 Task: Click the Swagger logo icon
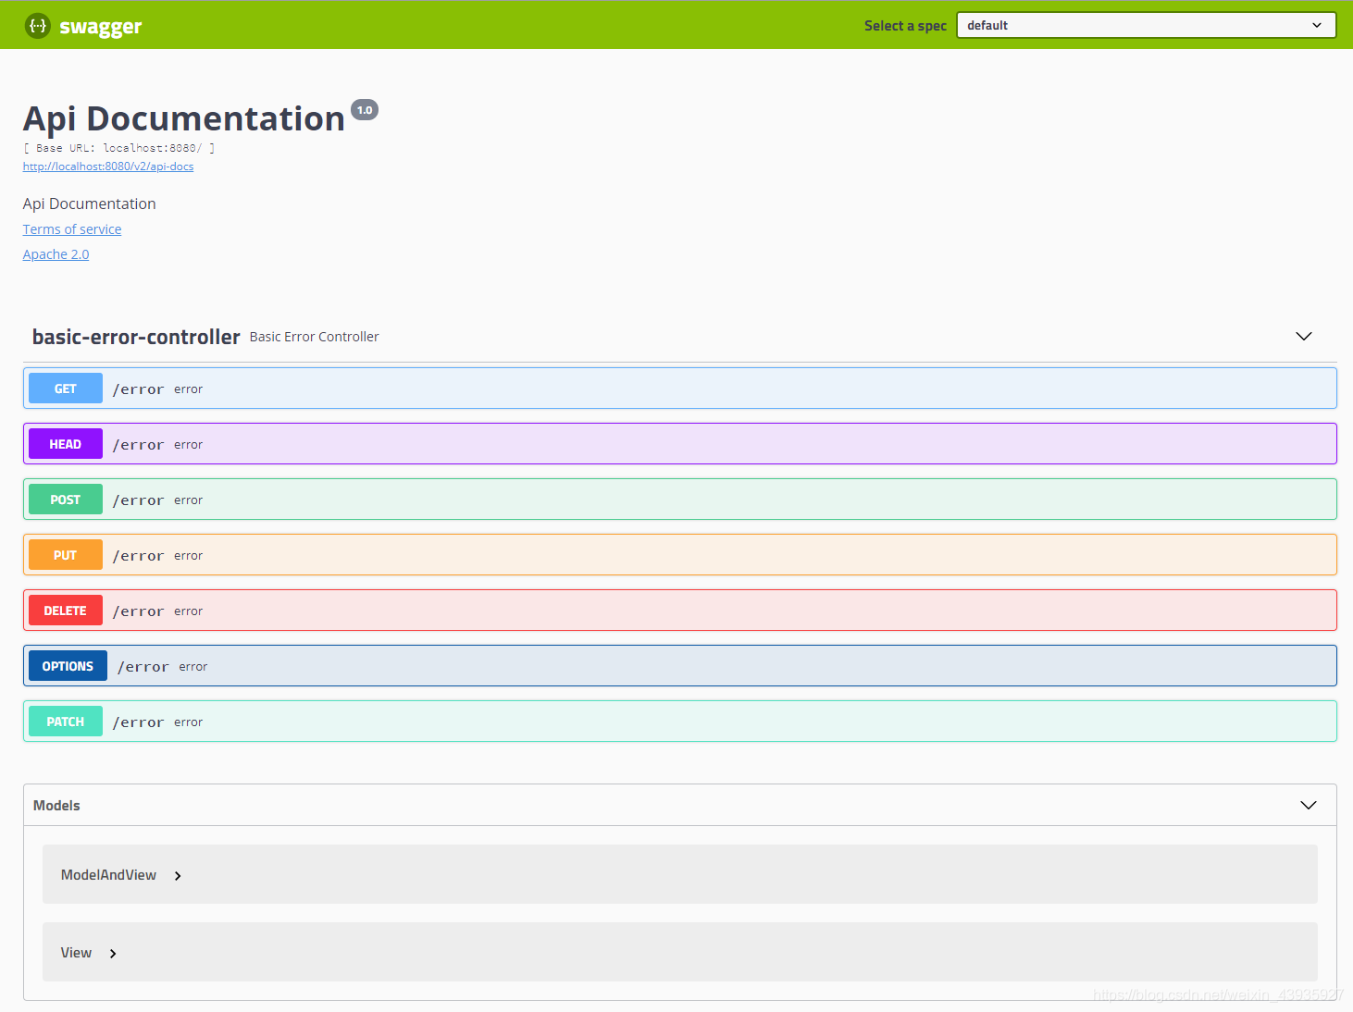pos(37,26)
